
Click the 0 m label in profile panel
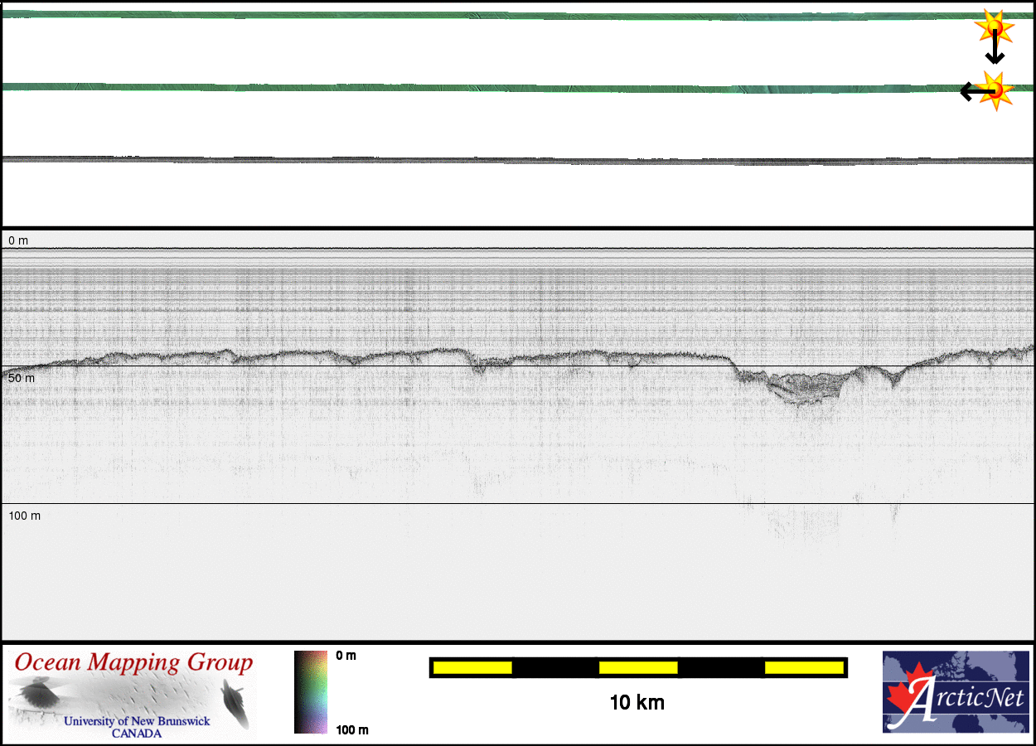(x=18, y=240)
